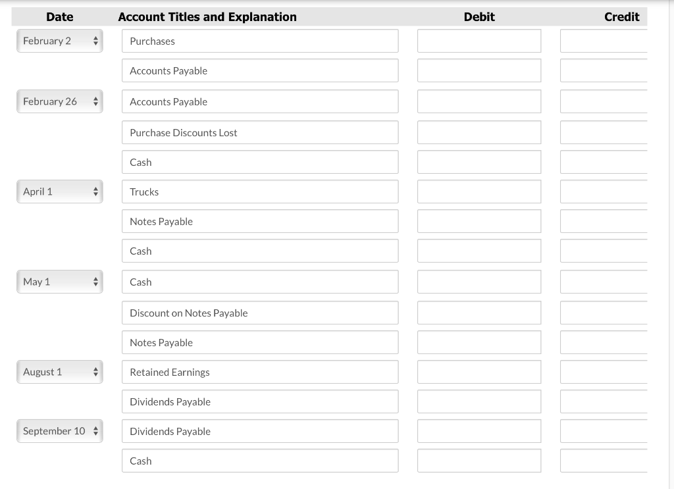The image size is (674, 489).
Task: Click the Trucks account title field
Action: 259,192
